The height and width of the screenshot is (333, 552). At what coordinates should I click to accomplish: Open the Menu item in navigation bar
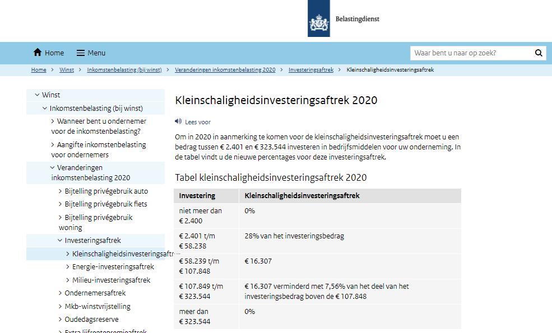click(x=91, y=53)
